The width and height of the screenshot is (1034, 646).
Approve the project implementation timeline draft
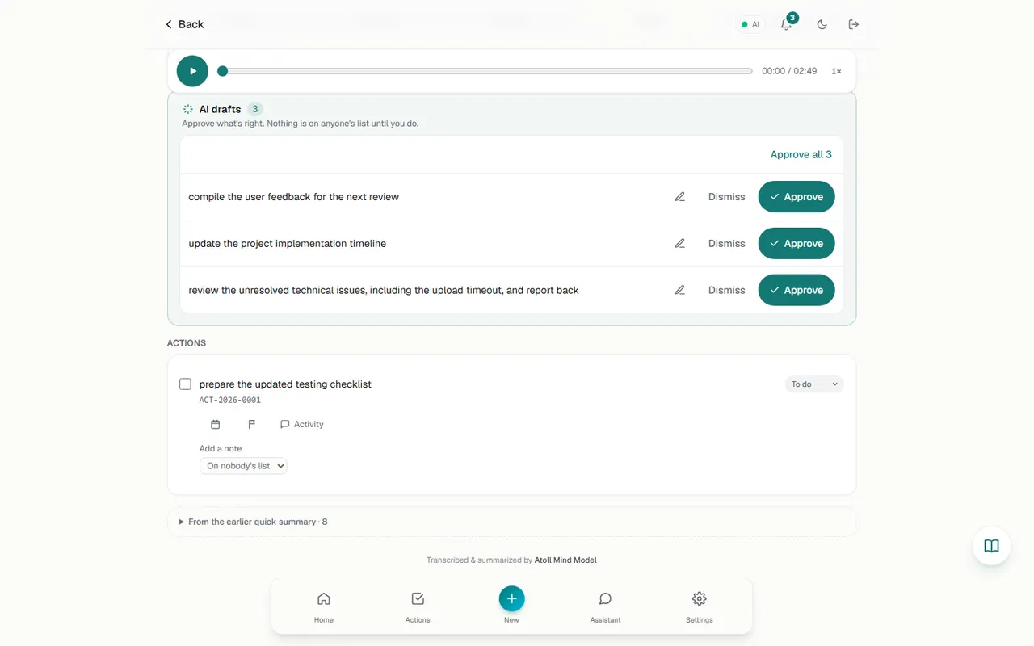pos(797,244)
